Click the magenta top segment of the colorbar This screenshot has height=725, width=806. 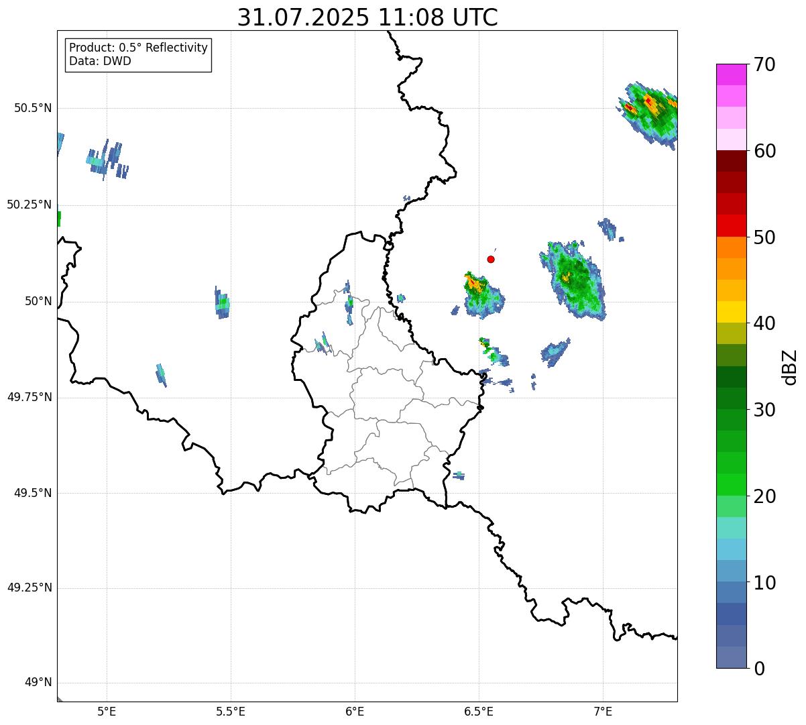[x=731, y=74]
